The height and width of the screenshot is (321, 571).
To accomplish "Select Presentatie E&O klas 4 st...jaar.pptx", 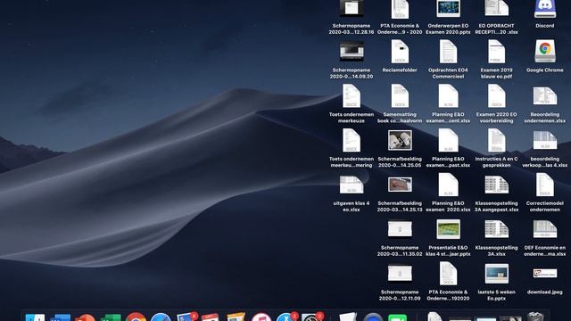I will [x=448, y=229].
